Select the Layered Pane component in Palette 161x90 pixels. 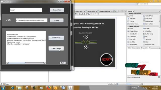pyautogui.click(x=148, y=24)
